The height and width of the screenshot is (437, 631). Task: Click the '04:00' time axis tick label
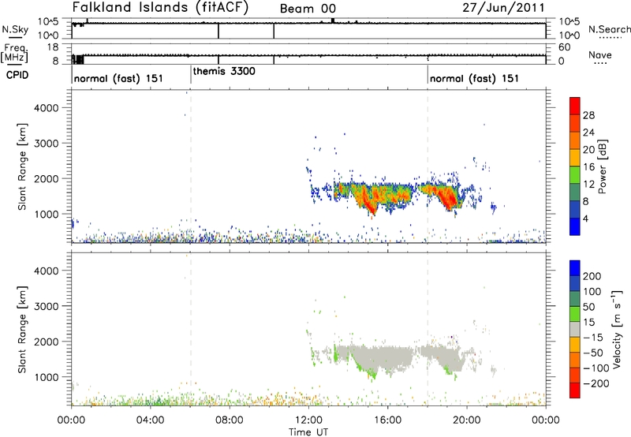[x=151, y=420]
